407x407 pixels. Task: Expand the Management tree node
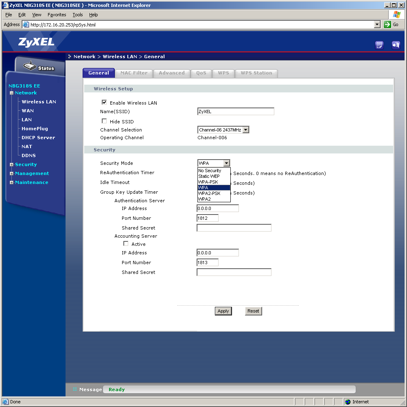(x=11, y=173)
